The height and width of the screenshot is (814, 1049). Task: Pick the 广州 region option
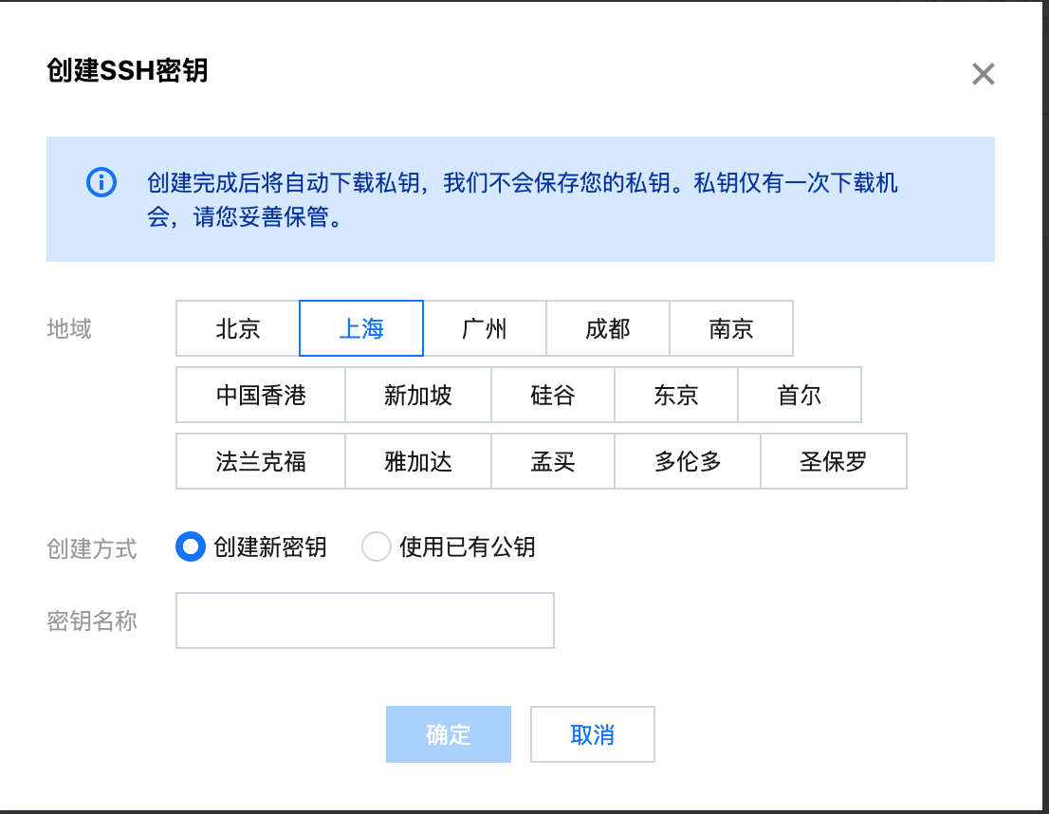pos(485,328)
